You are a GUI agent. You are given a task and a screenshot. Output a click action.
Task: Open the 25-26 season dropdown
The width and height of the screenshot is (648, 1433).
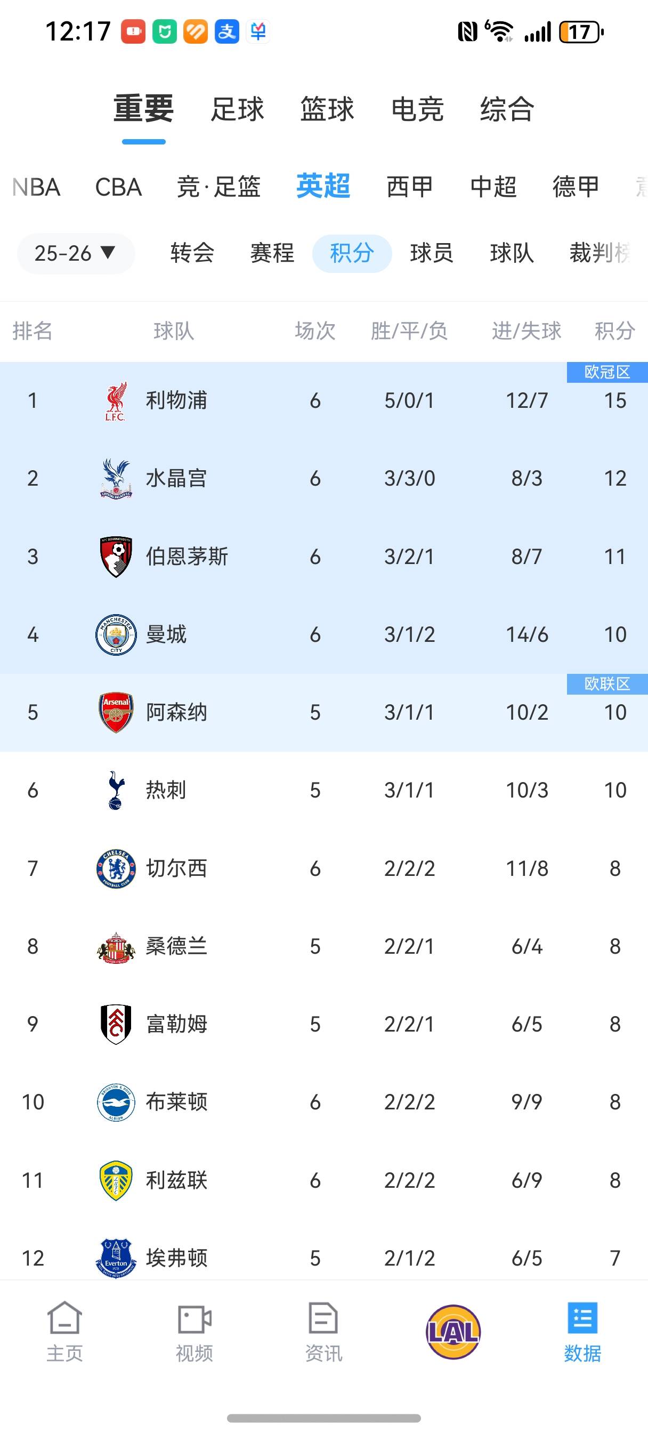[x=76, y=254]
